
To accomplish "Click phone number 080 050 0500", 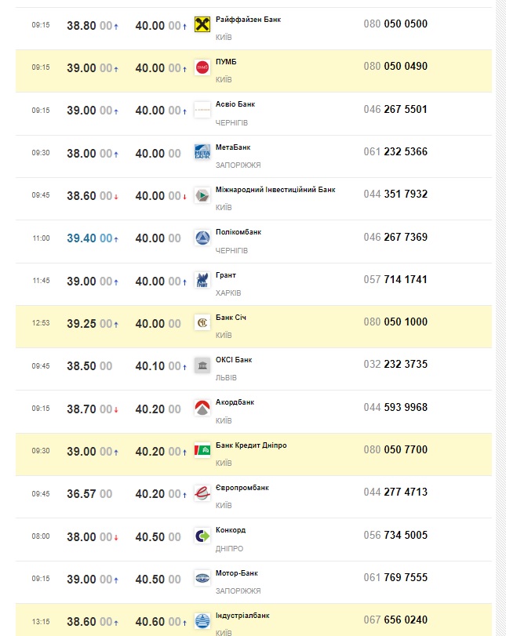I will pos(395,24).
